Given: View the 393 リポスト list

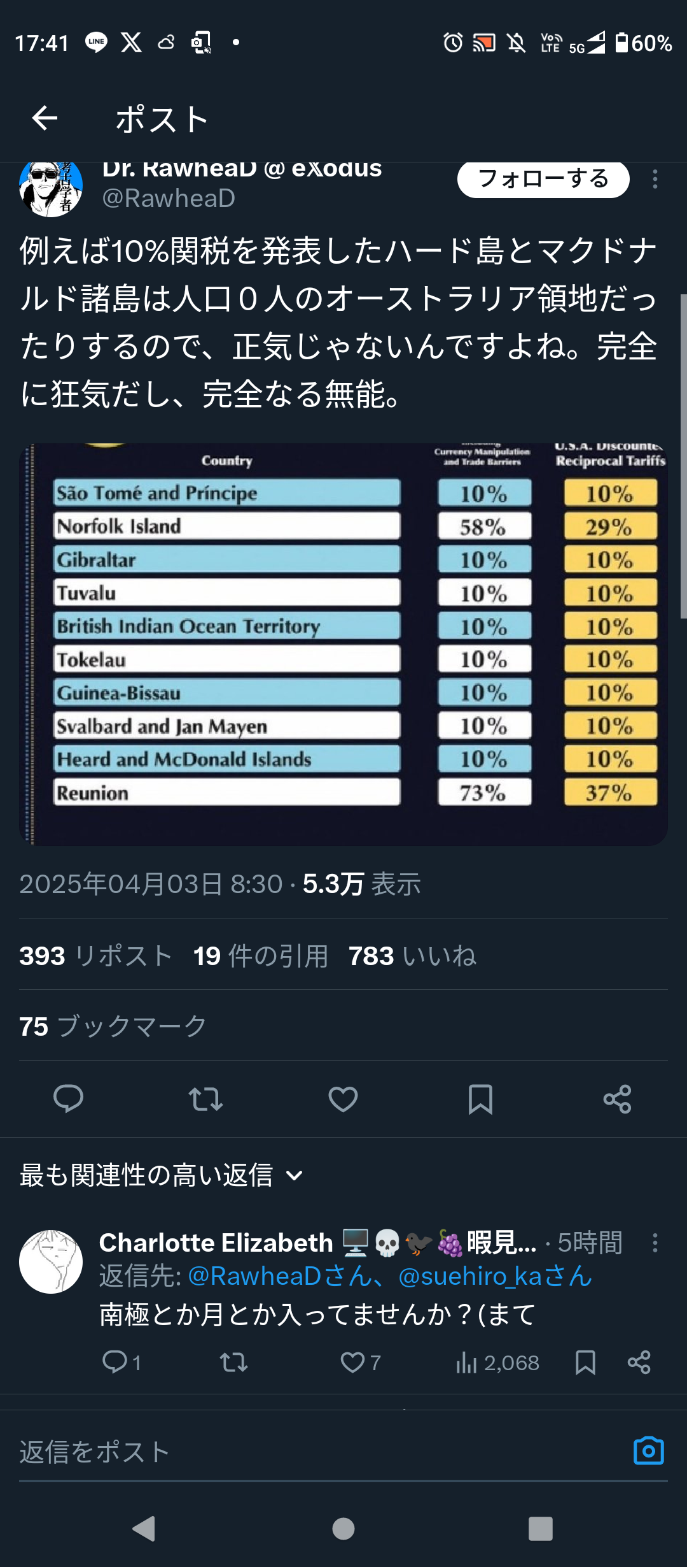Looking at the screenshot, I should 95,956.
